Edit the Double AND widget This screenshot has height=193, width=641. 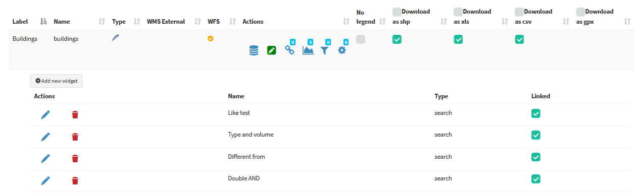pyautogui.click(x=45, y=180)
